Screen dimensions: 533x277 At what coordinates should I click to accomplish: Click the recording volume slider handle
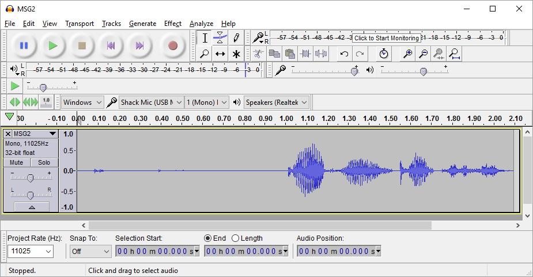(354, 71)
